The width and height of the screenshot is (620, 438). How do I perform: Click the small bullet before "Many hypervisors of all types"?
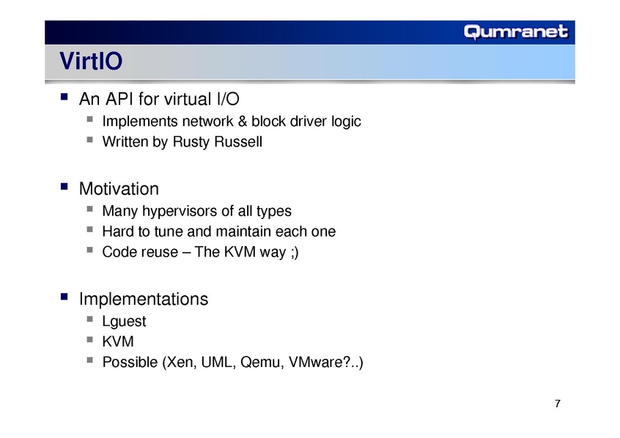(x=89, y=210)
